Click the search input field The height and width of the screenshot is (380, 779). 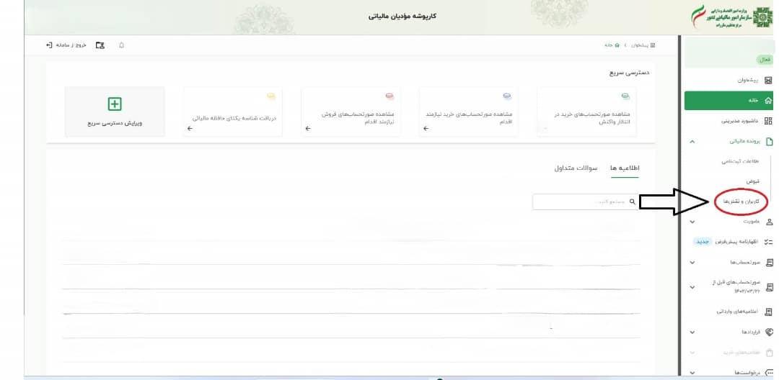tap(585, 202)
